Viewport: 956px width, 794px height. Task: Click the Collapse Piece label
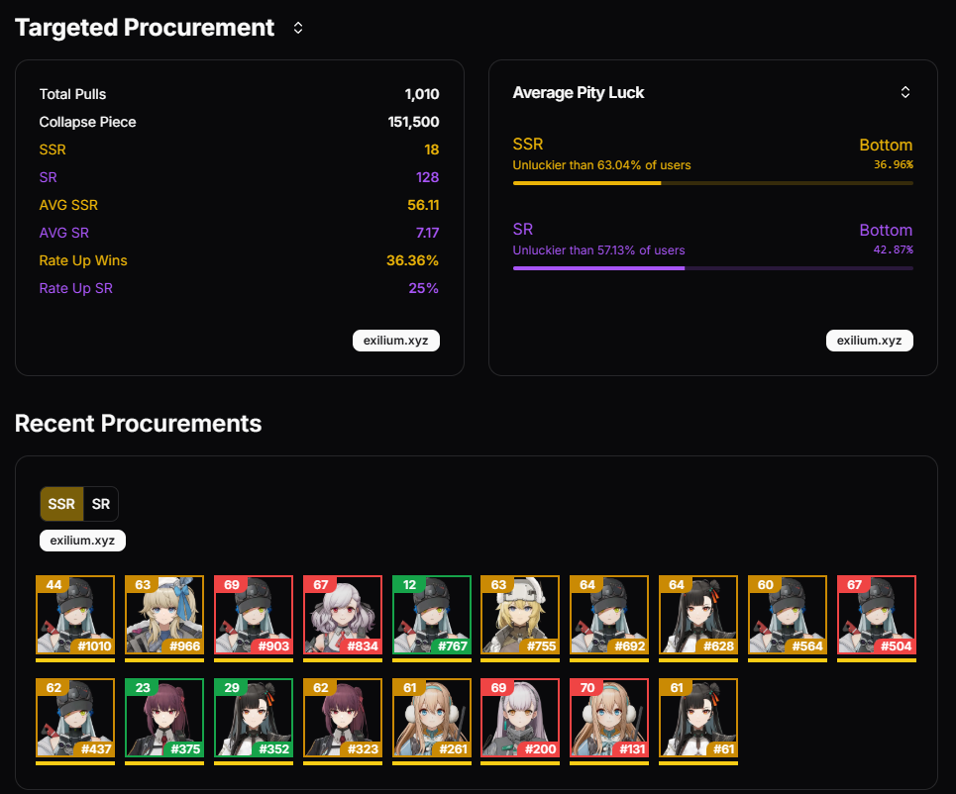pyautogui.click(x=88, y=122)
